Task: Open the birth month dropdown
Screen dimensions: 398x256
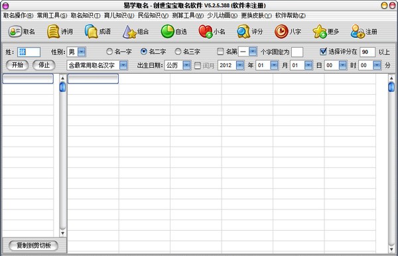Action: click(274, 66)
